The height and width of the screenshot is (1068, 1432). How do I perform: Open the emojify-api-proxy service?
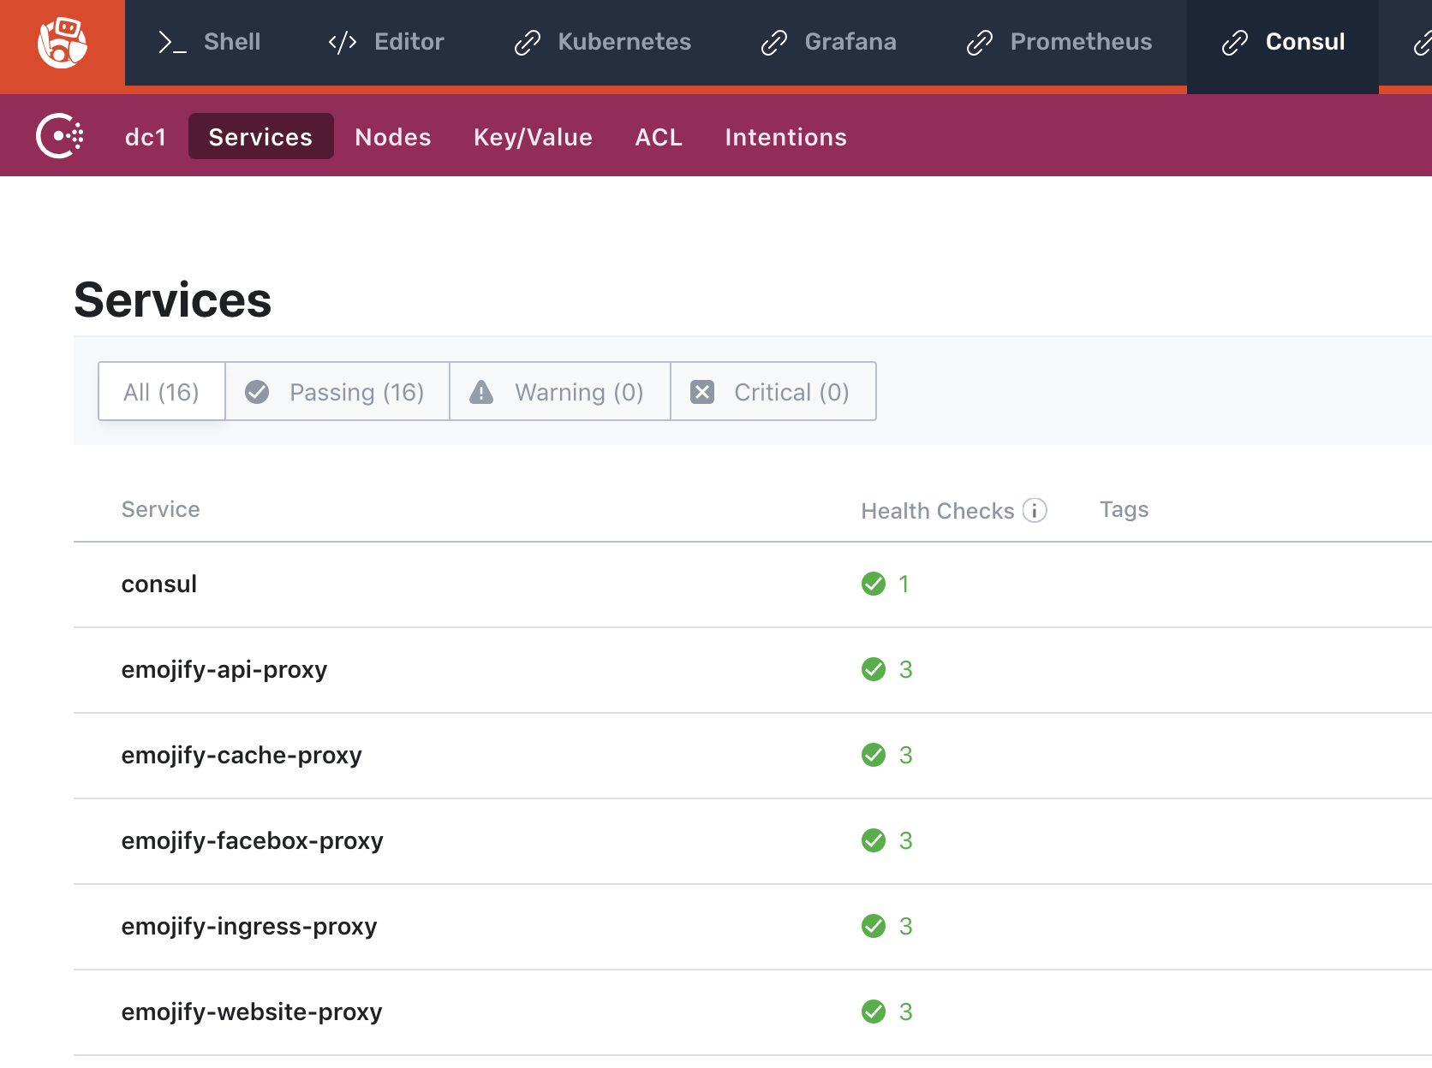(224, 669)
